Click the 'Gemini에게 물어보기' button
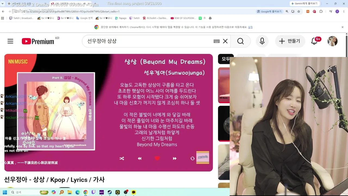 click(x=304, y=4)
